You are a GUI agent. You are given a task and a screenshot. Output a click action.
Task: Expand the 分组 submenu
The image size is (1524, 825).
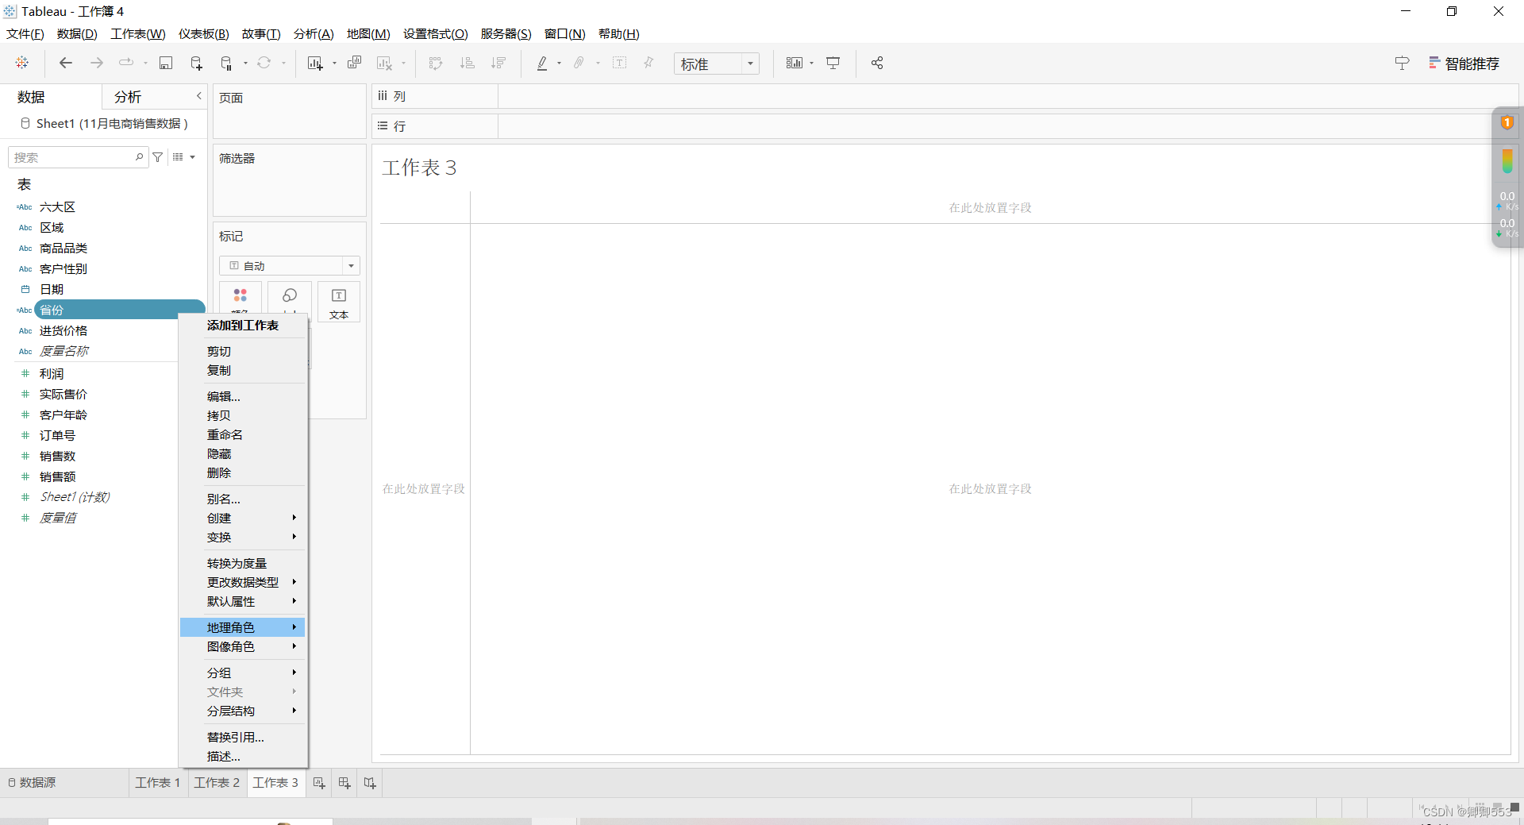pyautogui.click(x=243, y=673)
